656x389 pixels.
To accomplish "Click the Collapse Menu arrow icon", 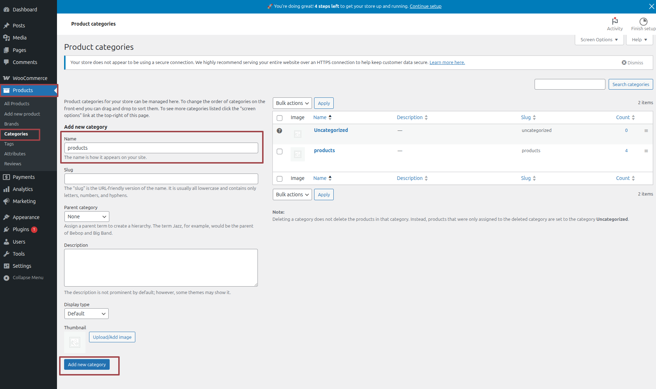I will 6,278.
